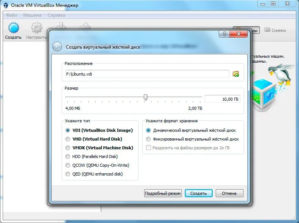Select VMDK (Virtual Machine Disk) type
Image resolution: width=299 pixels, height=223 pixels.
[99, 148]
